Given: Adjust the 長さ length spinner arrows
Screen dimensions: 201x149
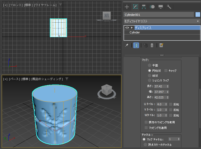Looking at the screenshot, I should tap(167, 86).
